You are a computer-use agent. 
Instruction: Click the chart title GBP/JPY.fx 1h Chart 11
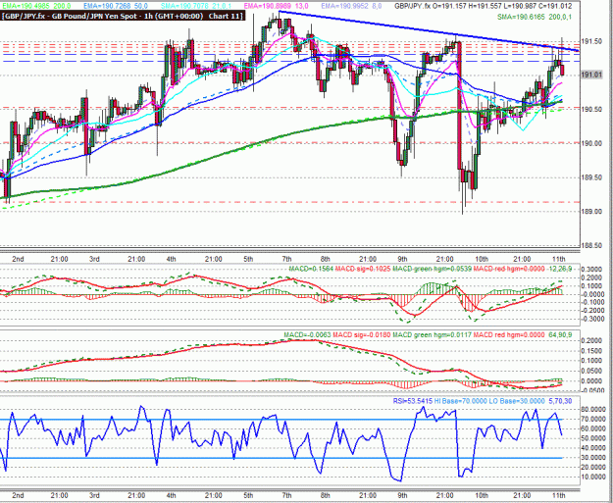(123, 16)
